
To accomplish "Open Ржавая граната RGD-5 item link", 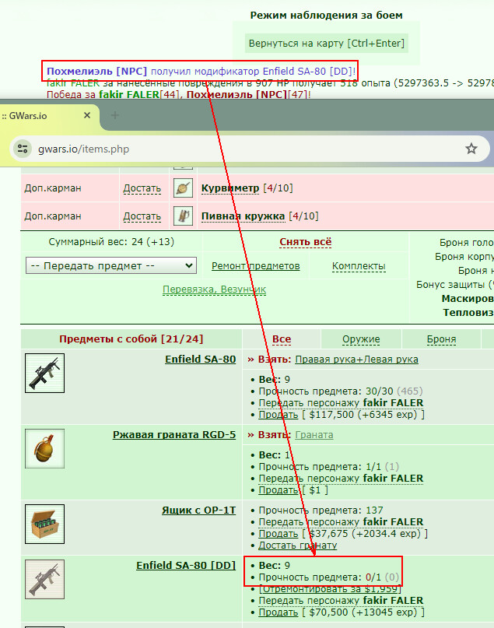I will 174,434.
